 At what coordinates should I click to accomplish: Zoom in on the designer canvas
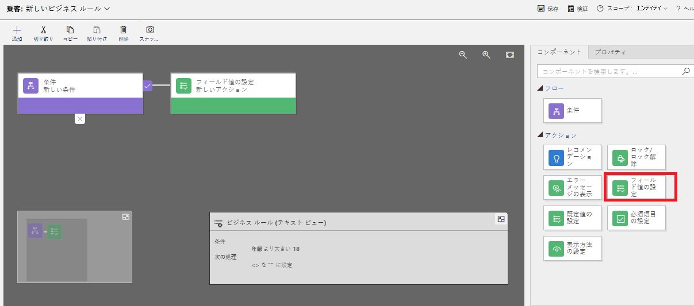point(486,55)
